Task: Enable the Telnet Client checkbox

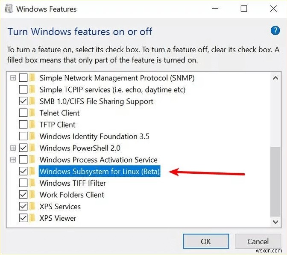Action: [x=23, y=113]
